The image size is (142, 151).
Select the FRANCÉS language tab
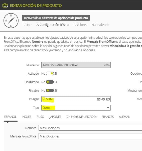click(108, 117)
